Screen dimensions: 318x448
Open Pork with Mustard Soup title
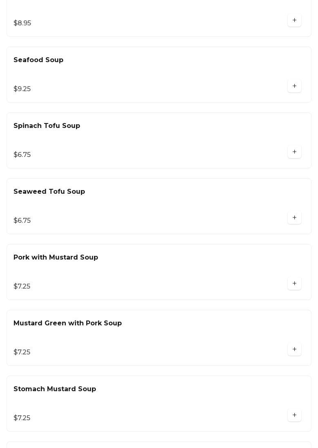(x=56, y=258)
